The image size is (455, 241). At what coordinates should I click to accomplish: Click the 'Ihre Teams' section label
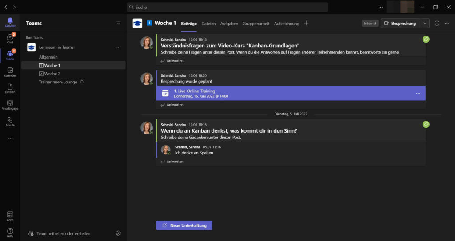pos(34,37)
